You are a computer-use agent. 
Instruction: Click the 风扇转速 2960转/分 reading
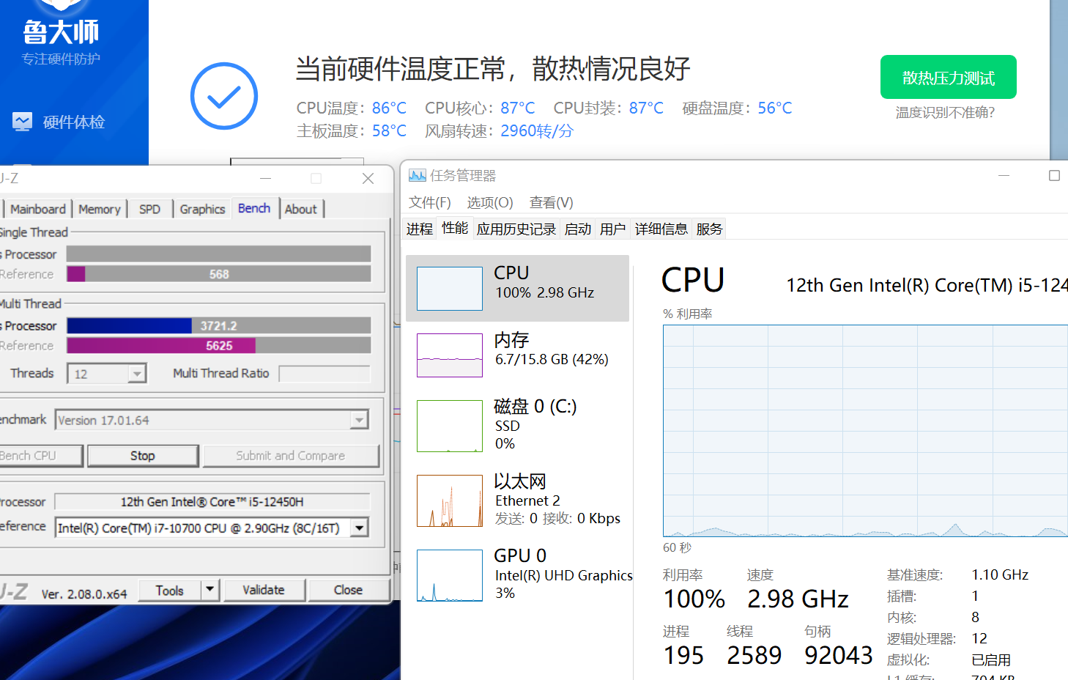[x=499, y=130]
